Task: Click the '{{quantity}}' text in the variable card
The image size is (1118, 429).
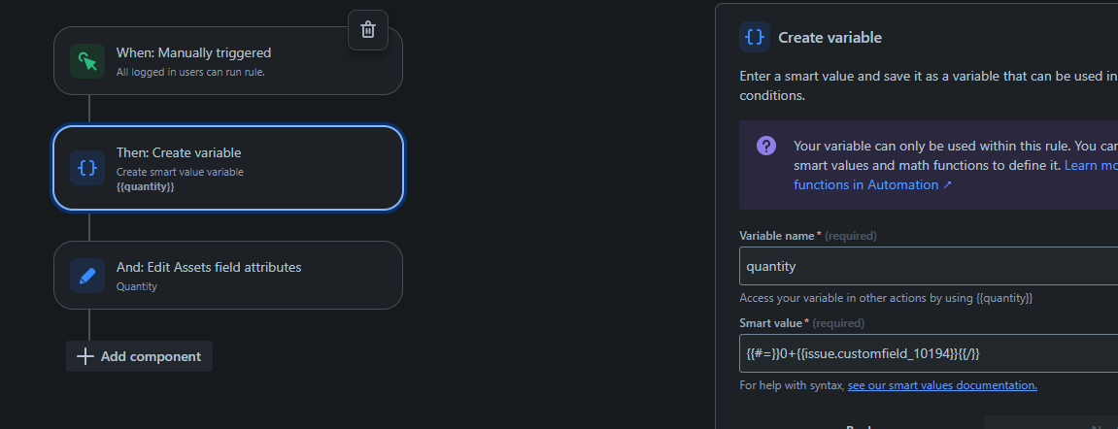Action: tap(145, 186)
